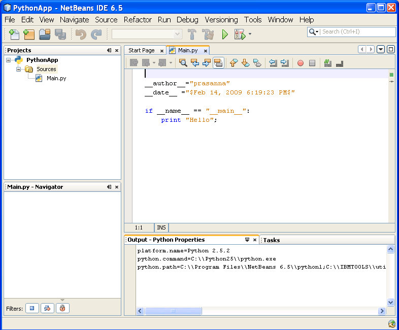The height and width of the screenshot is (330, 399).
Task: Close the Main.py editor tab
Action: [206, 51]
